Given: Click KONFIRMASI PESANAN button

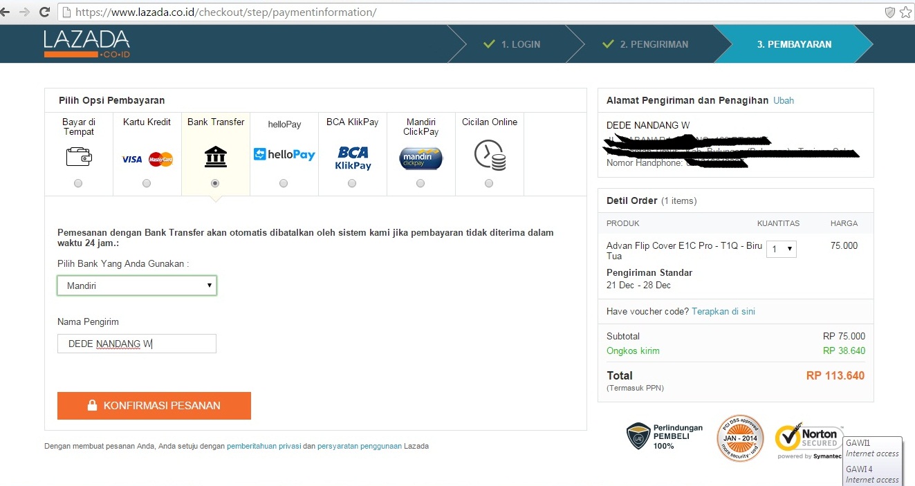Looking at the screenshot, I should click(154, 406).
